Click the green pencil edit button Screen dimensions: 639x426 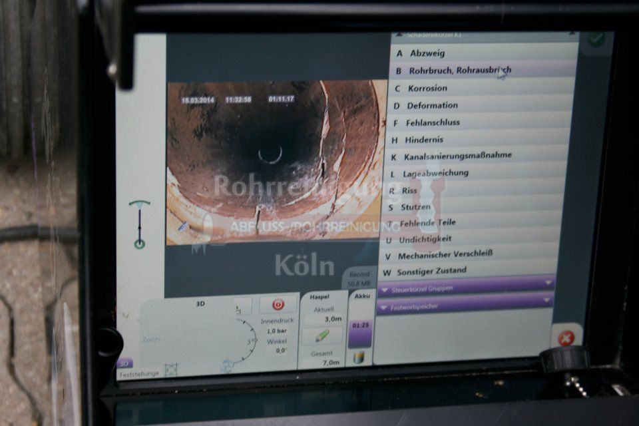[322, 336]
